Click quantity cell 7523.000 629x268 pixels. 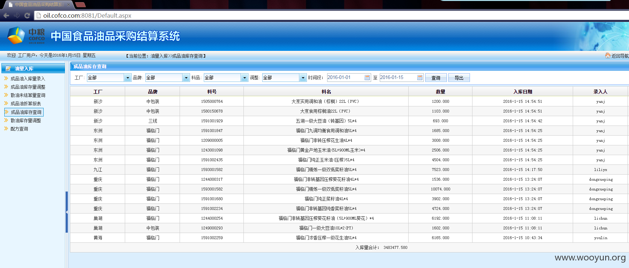[440, 170]
